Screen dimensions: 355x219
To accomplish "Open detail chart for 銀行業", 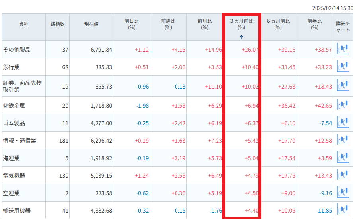I will tap(343, 66).
